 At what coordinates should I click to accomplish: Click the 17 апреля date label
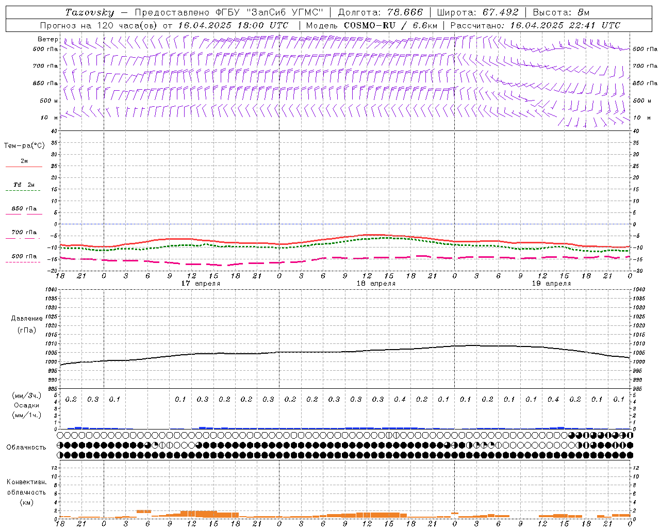pyautogui.click(x=200, y=284)
